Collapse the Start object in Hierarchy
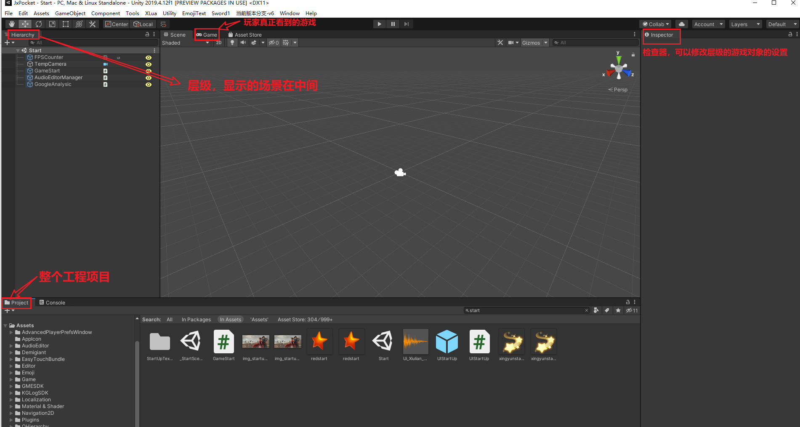 click(18, 50)
